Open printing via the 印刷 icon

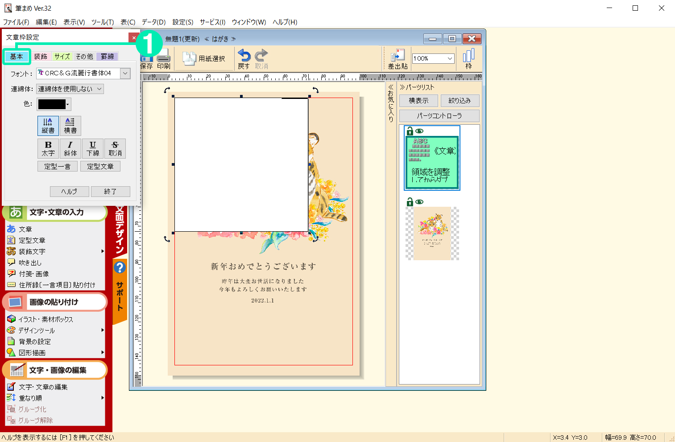coord(162,58)
